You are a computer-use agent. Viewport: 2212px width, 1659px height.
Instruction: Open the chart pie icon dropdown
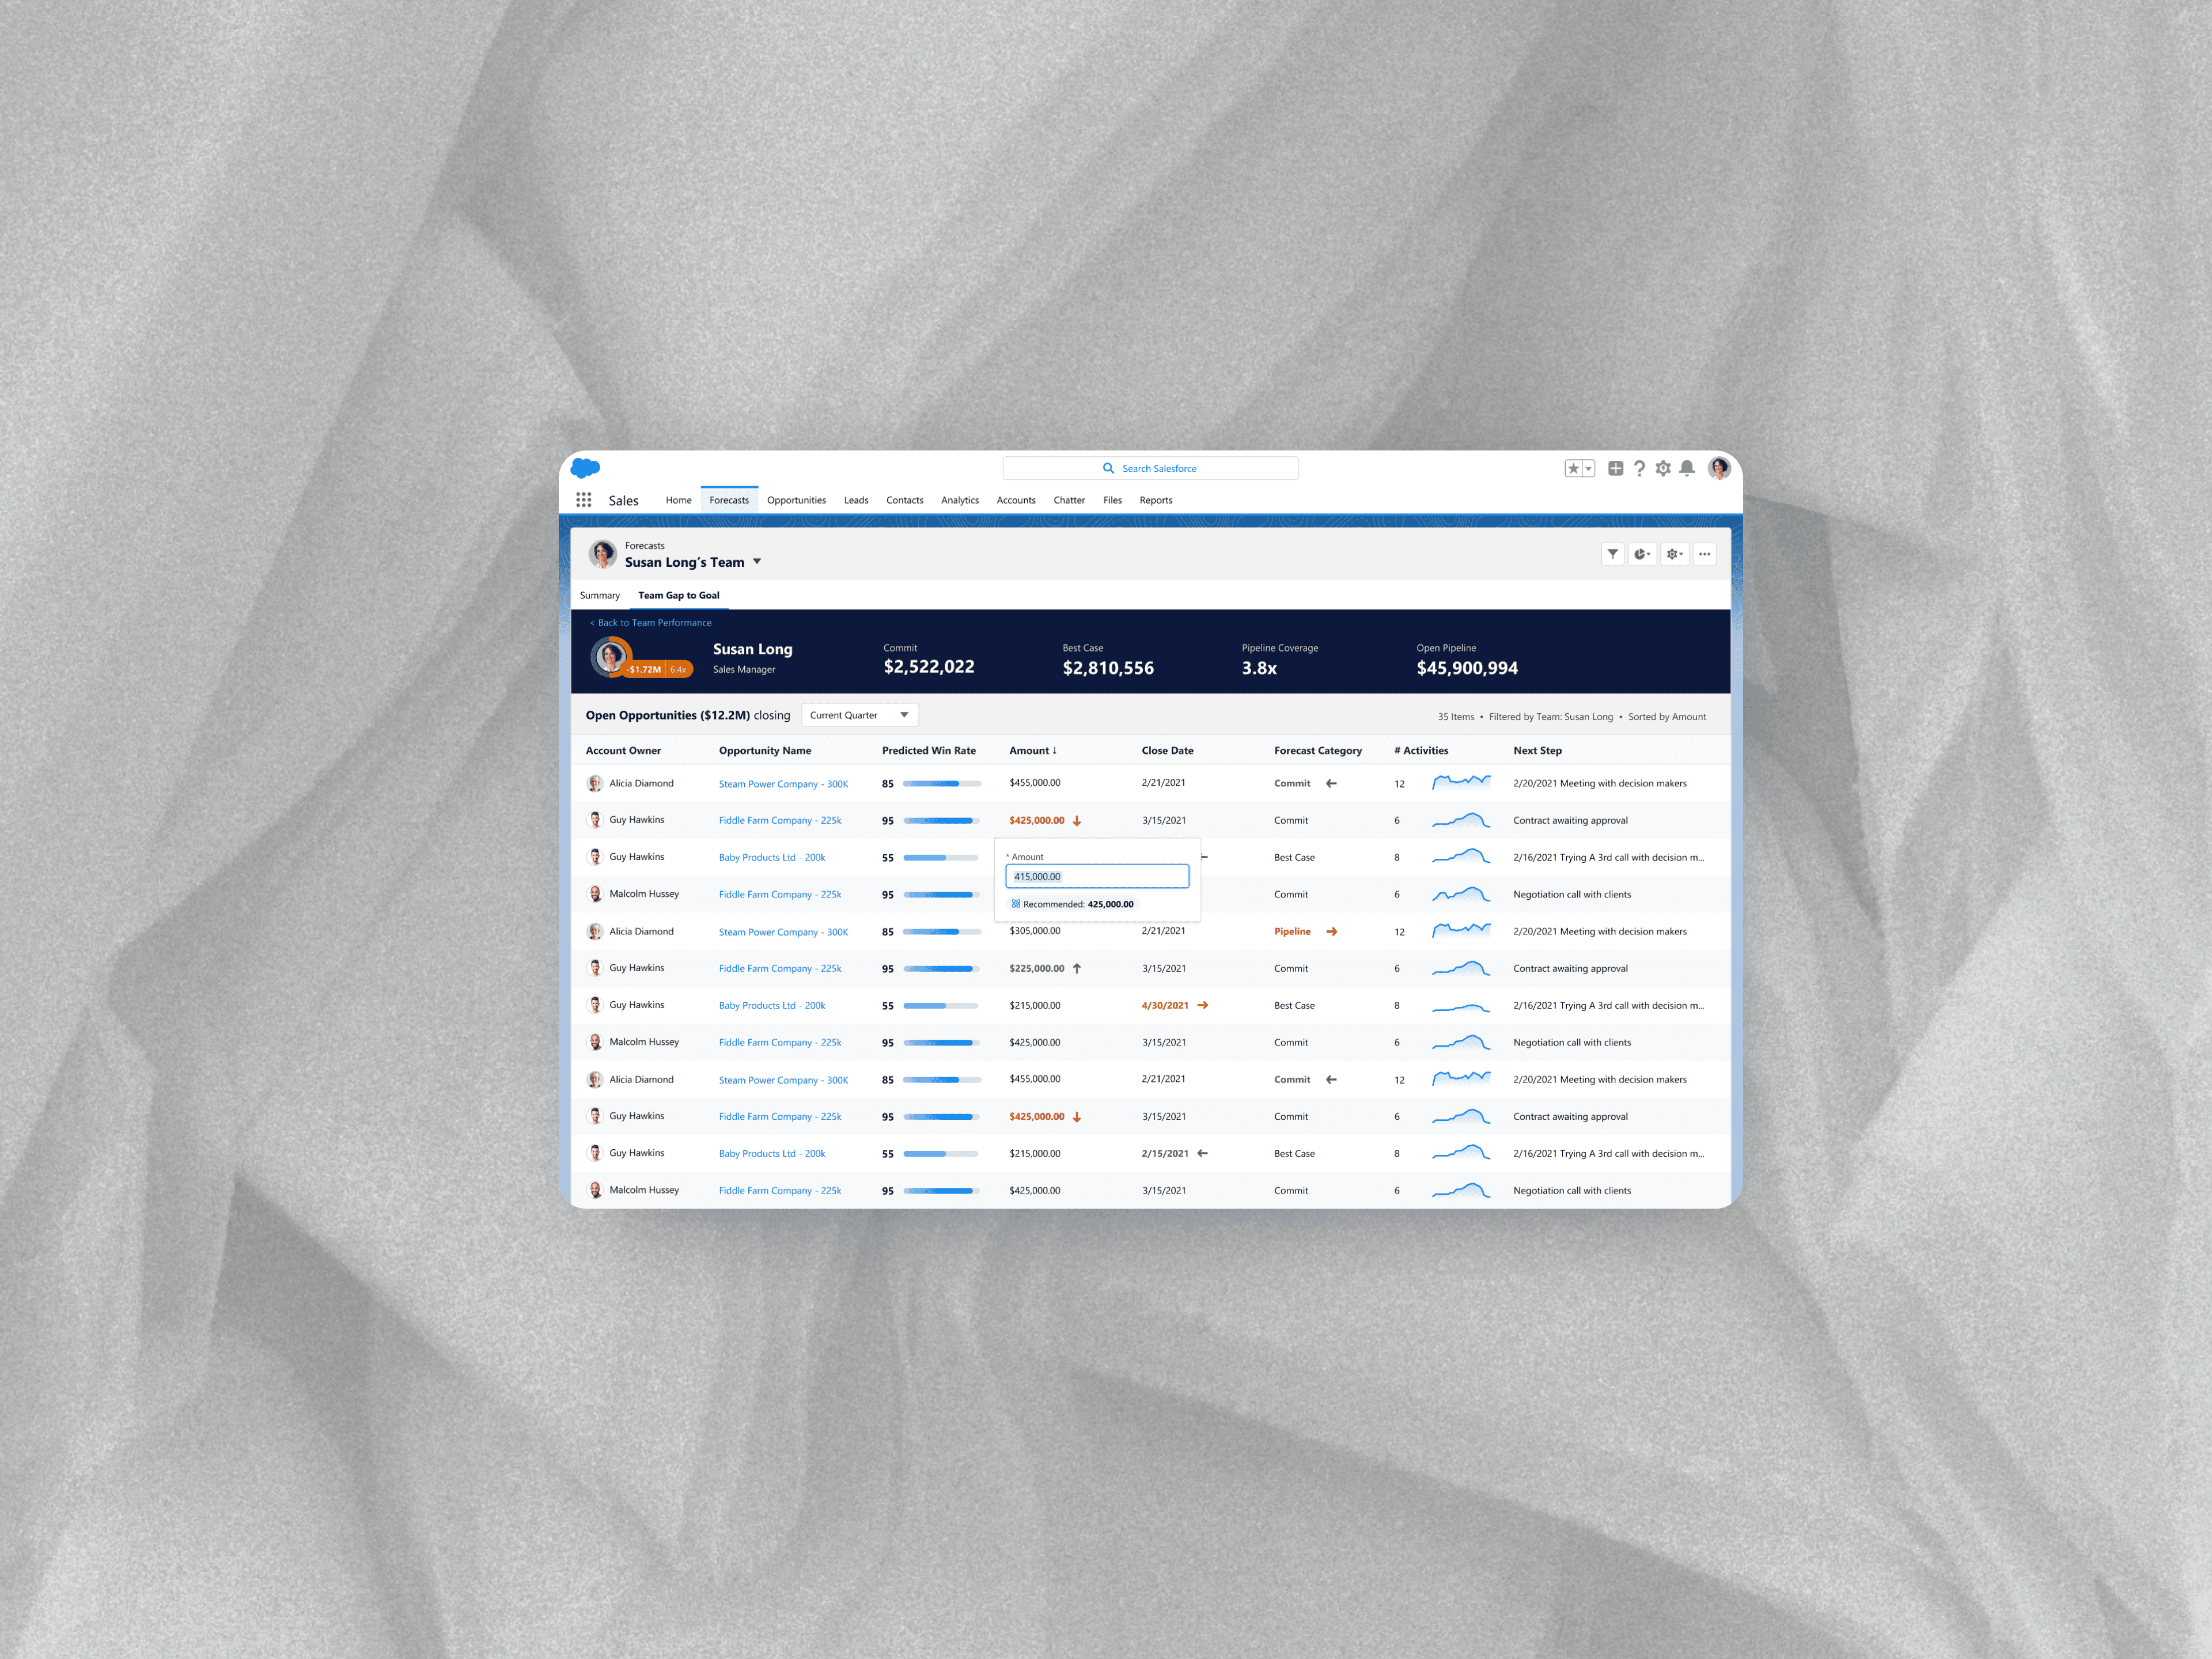coord(1642,554)
